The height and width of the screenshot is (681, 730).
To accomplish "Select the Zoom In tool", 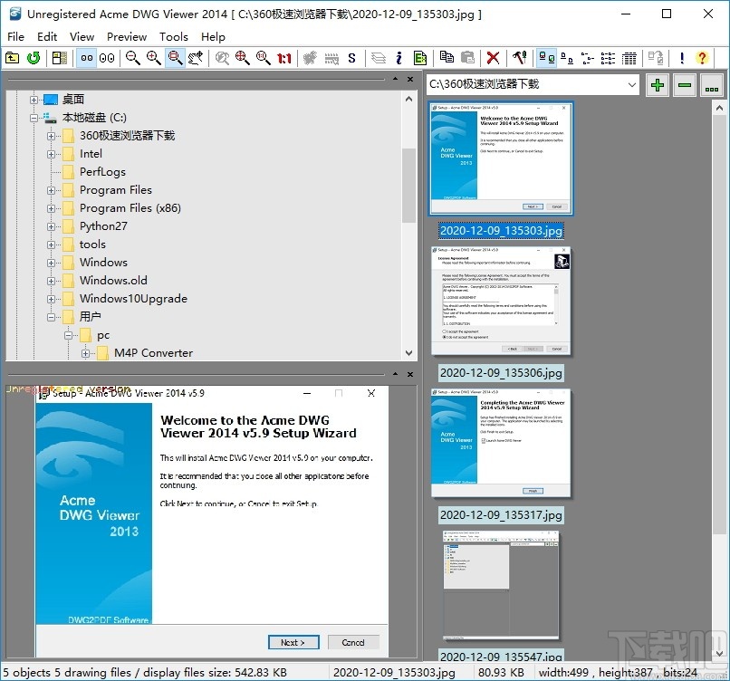I will point(153,57).
